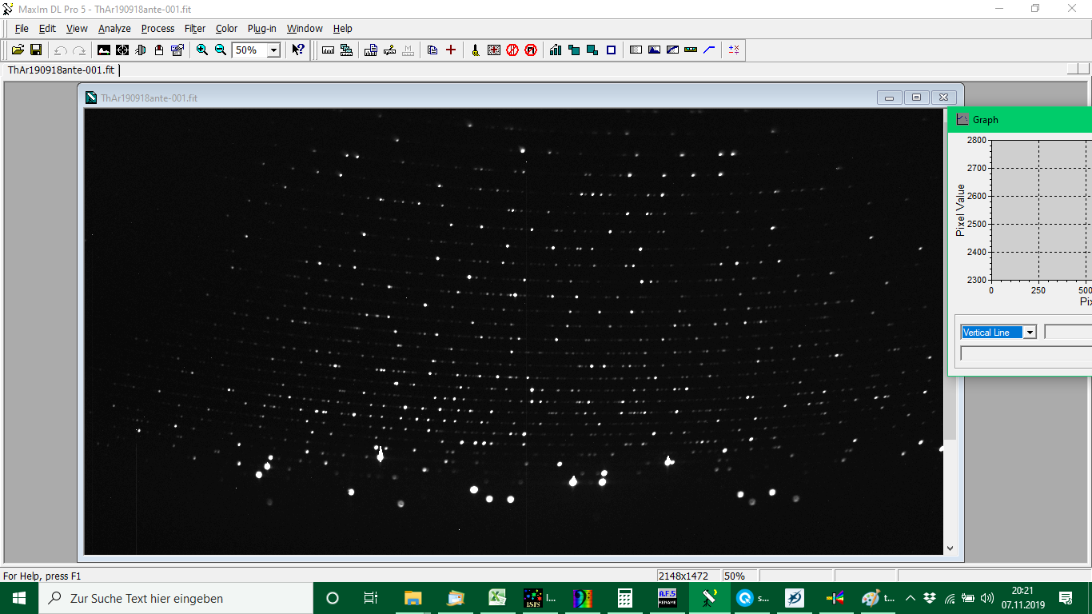Open the histogram bar chart icon
This screenshot has width=1092, height=614.
(556, 50)
